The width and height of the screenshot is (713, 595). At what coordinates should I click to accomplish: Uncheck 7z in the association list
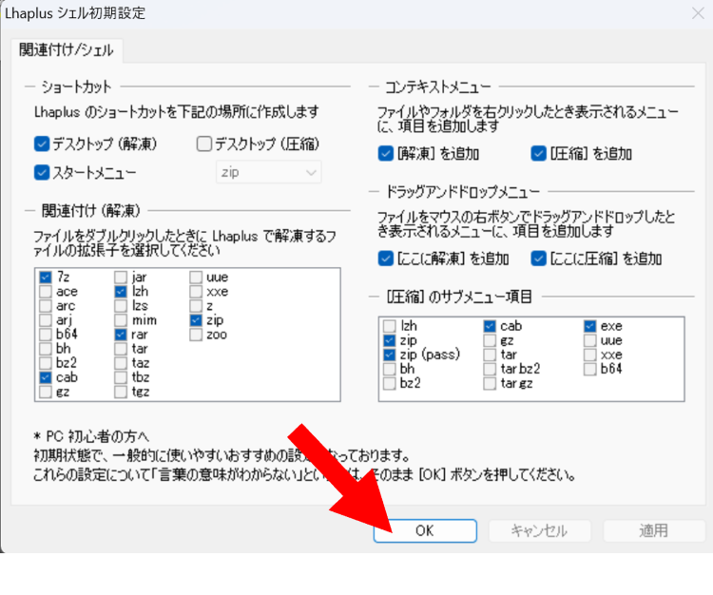click(x=46, y=277)
